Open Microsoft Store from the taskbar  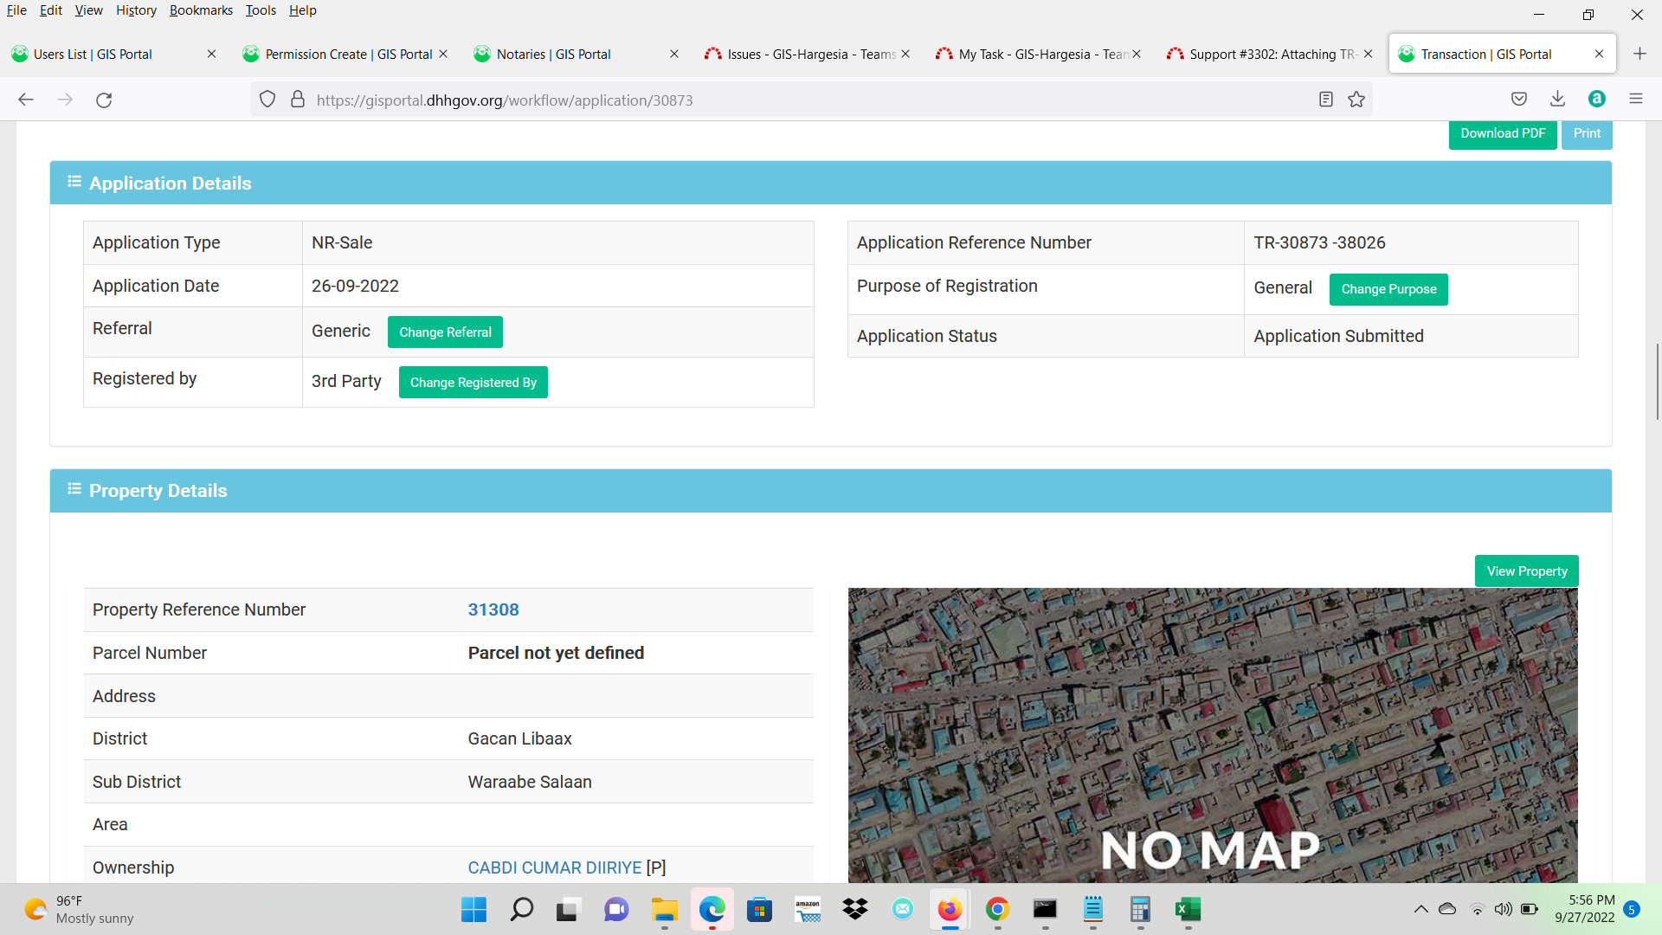click(x=759, y=909)
